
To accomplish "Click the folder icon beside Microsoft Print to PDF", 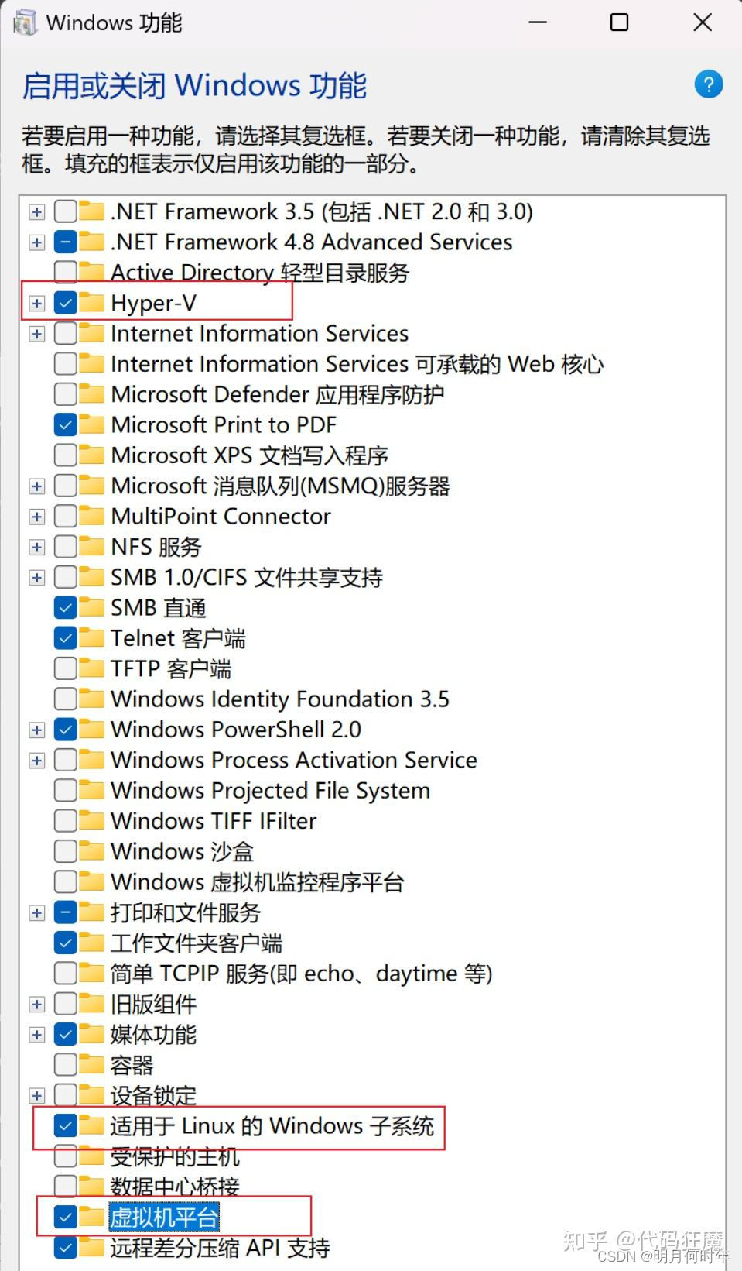I will click(91, 424).
